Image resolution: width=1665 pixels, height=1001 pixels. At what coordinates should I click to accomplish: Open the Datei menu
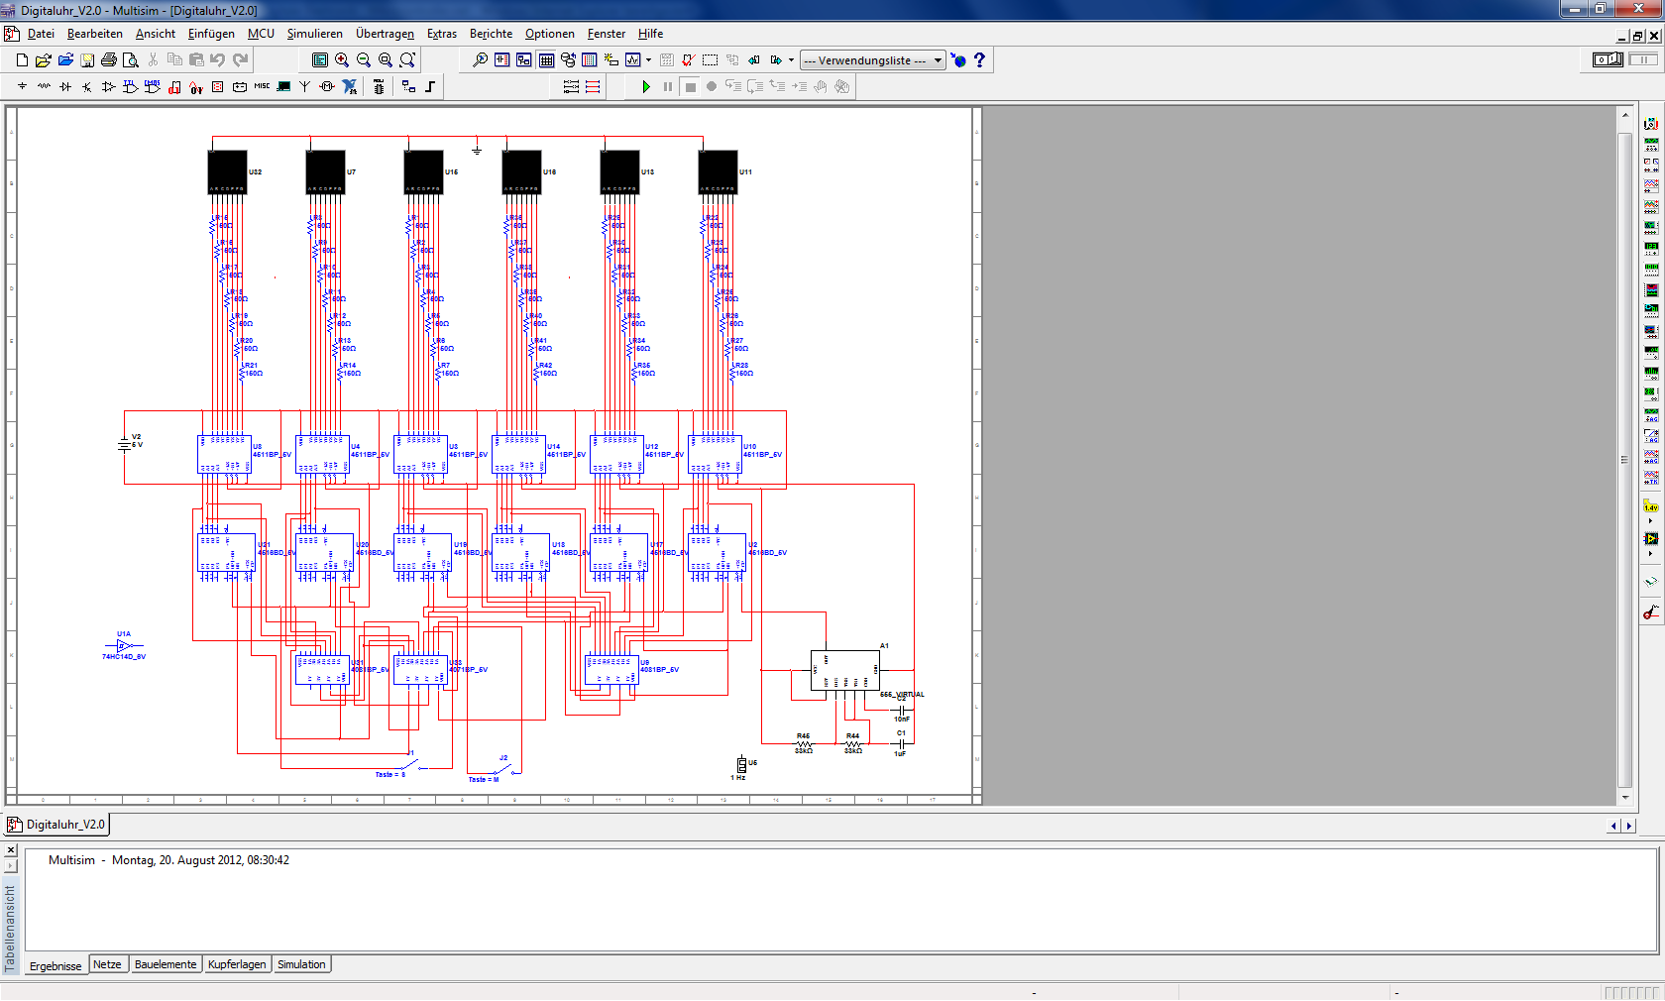pyautogui.click(x=41, y=34)
